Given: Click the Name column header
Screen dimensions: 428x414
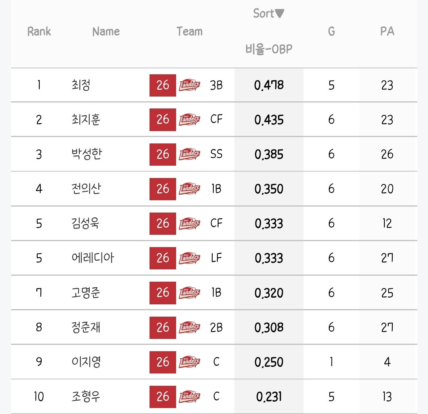Looking at the screenshot, I should [106, 31].
